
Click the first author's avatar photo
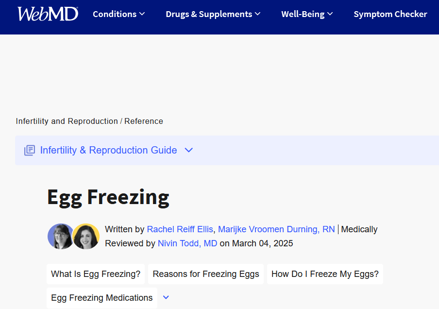[61, 237]
